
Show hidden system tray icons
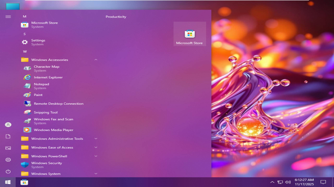pos(272,182)
